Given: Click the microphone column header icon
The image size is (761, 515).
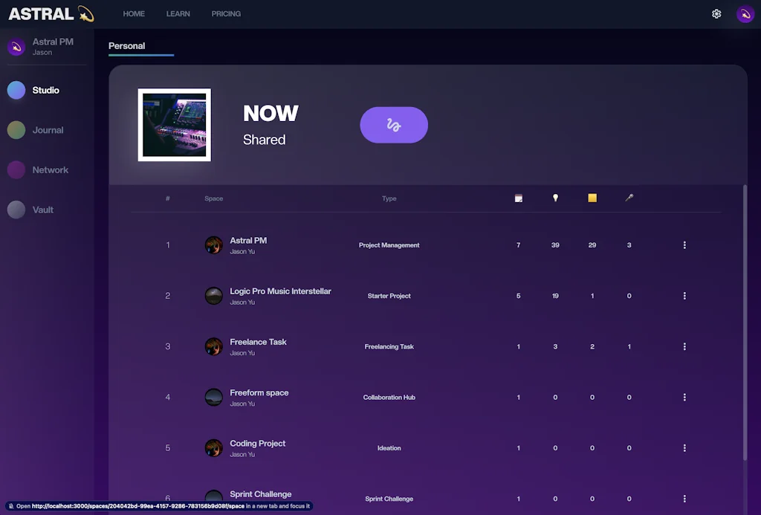Looking at the screenshot, I should 629,198.
